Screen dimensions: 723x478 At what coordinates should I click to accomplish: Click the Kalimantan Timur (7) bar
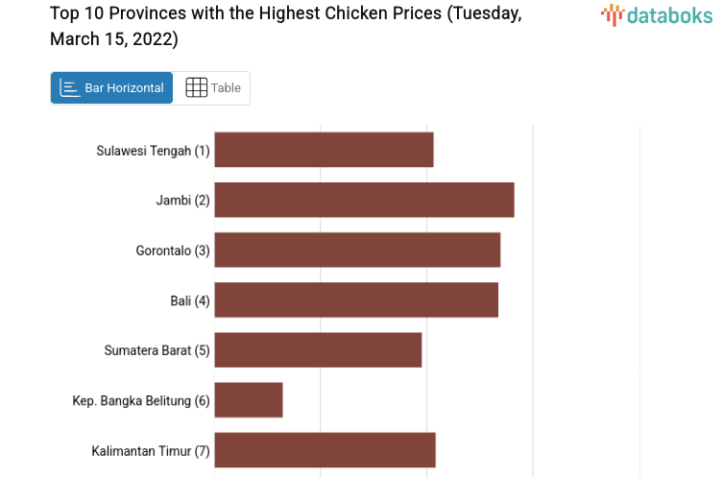coord(325,449)
